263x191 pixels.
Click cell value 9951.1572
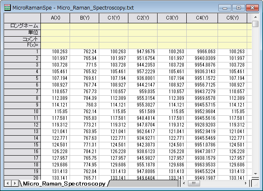point(202,78)
